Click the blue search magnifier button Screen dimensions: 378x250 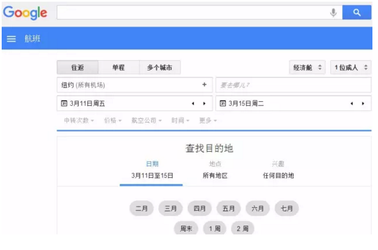(x=357, y=13)
